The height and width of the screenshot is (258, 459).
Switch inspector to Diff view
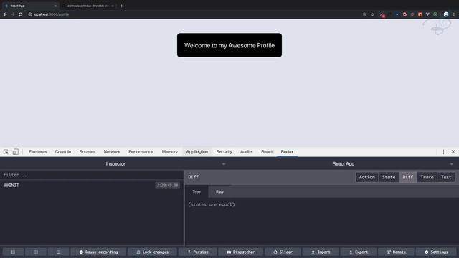(x=408, y=177)
